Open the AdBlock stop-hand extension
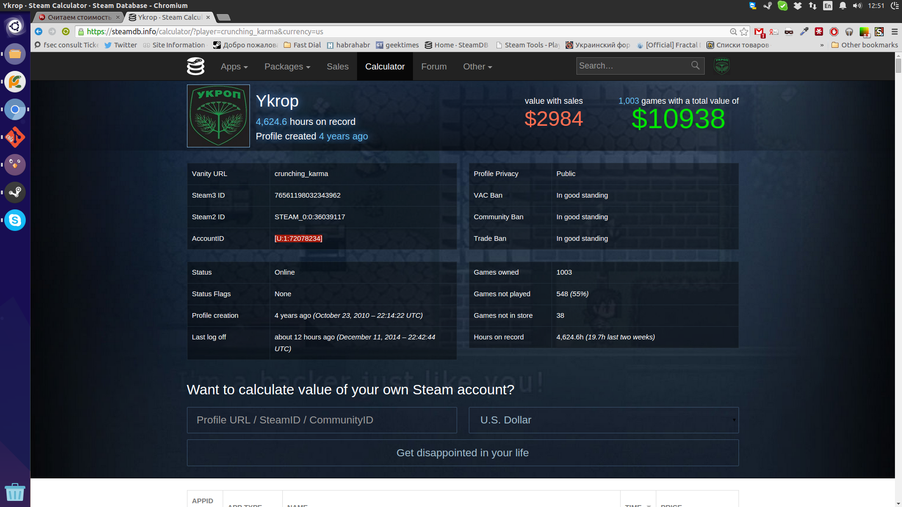902x507 pixels. pos(834,32)
